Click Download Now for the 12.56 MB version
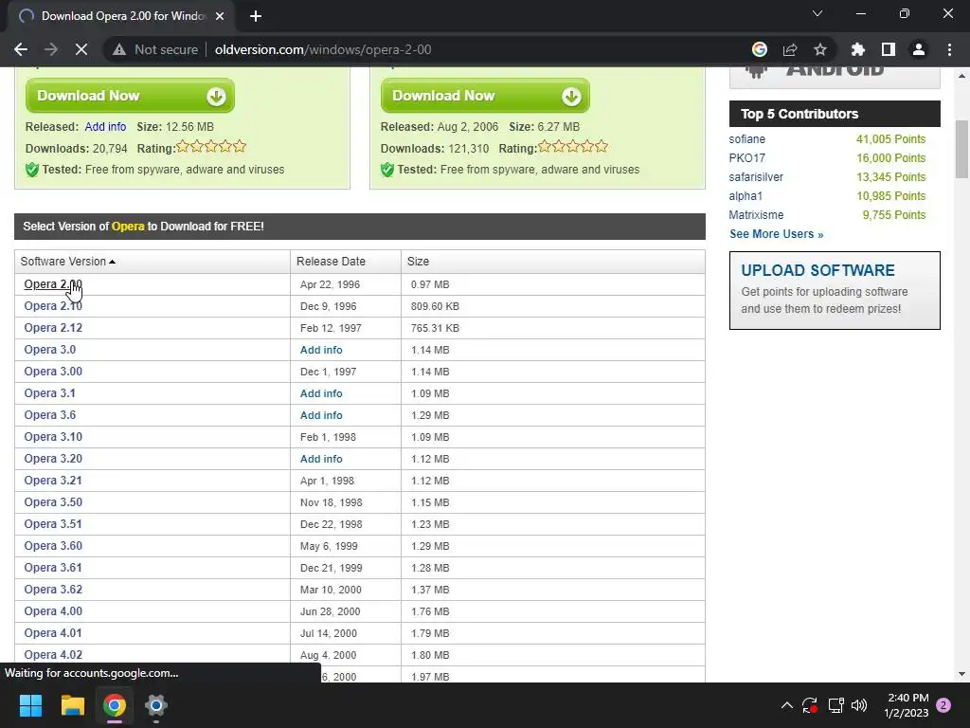970x728 pixels. [130, 96]
